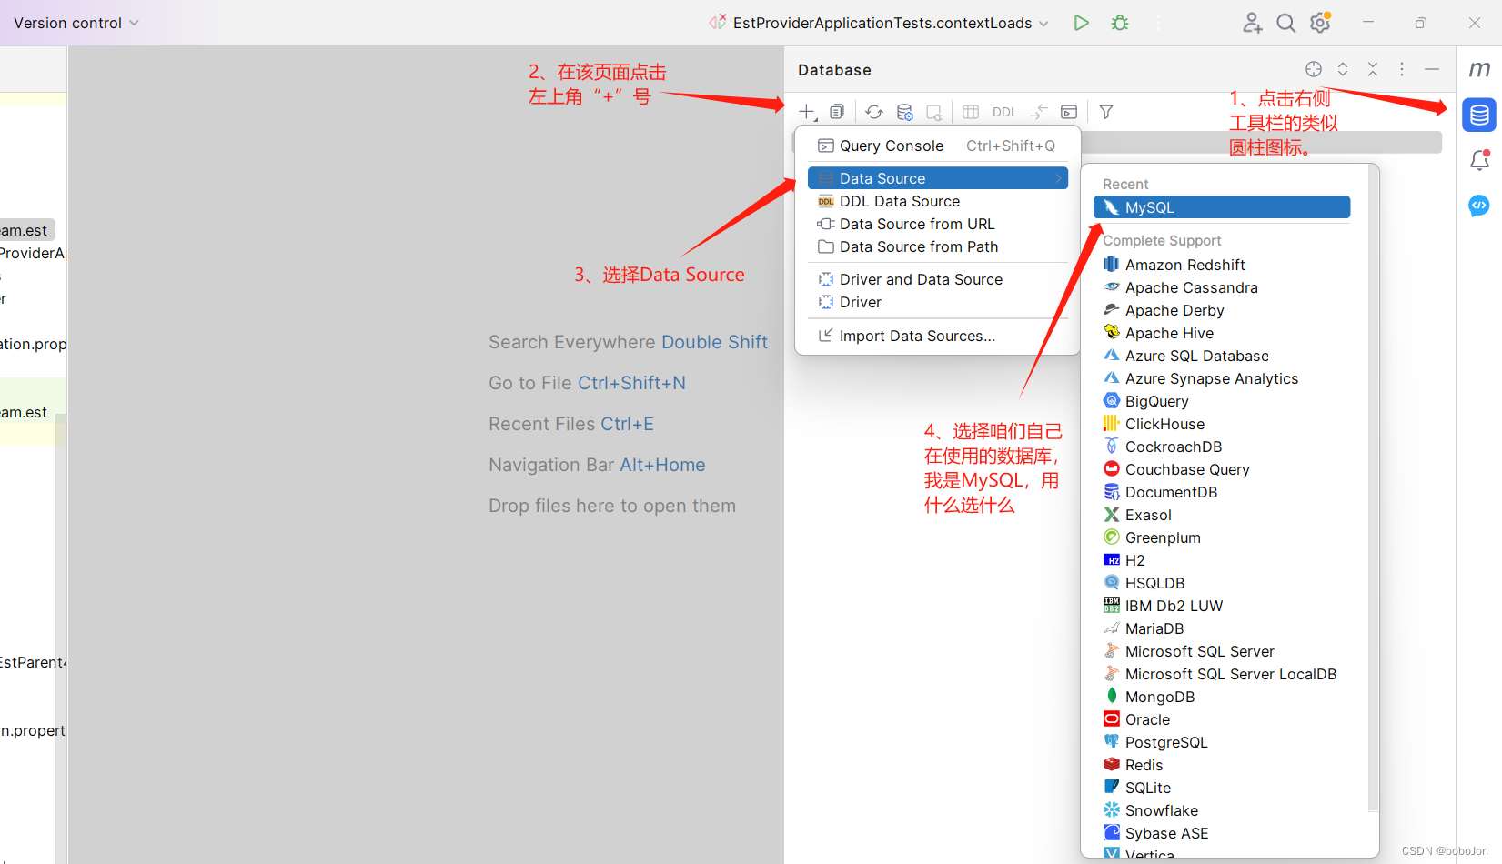Choose IBM Db2 LUW
This screenshot has width=1502, height=864.
point(1222,606)
